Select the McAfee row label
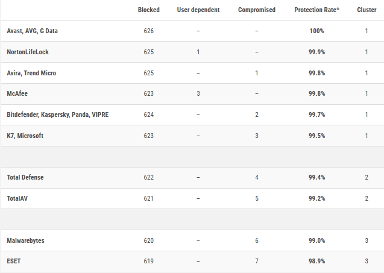Image resolution: width=384 pixels, height=273 pixels. (x=16, y=94)
